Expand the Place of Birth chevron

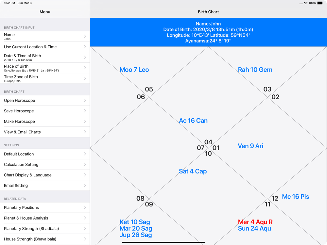point(85,68)
